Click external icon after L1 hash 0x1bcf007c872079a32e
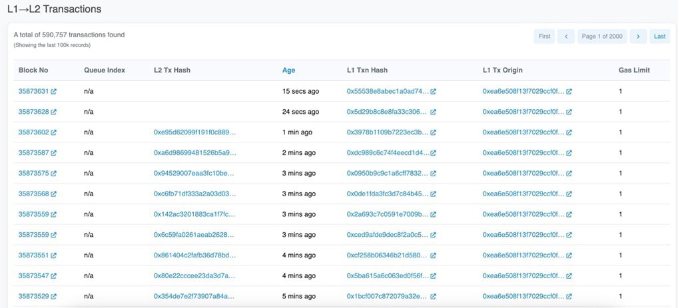Screen dimensions: 678x308 434,296
